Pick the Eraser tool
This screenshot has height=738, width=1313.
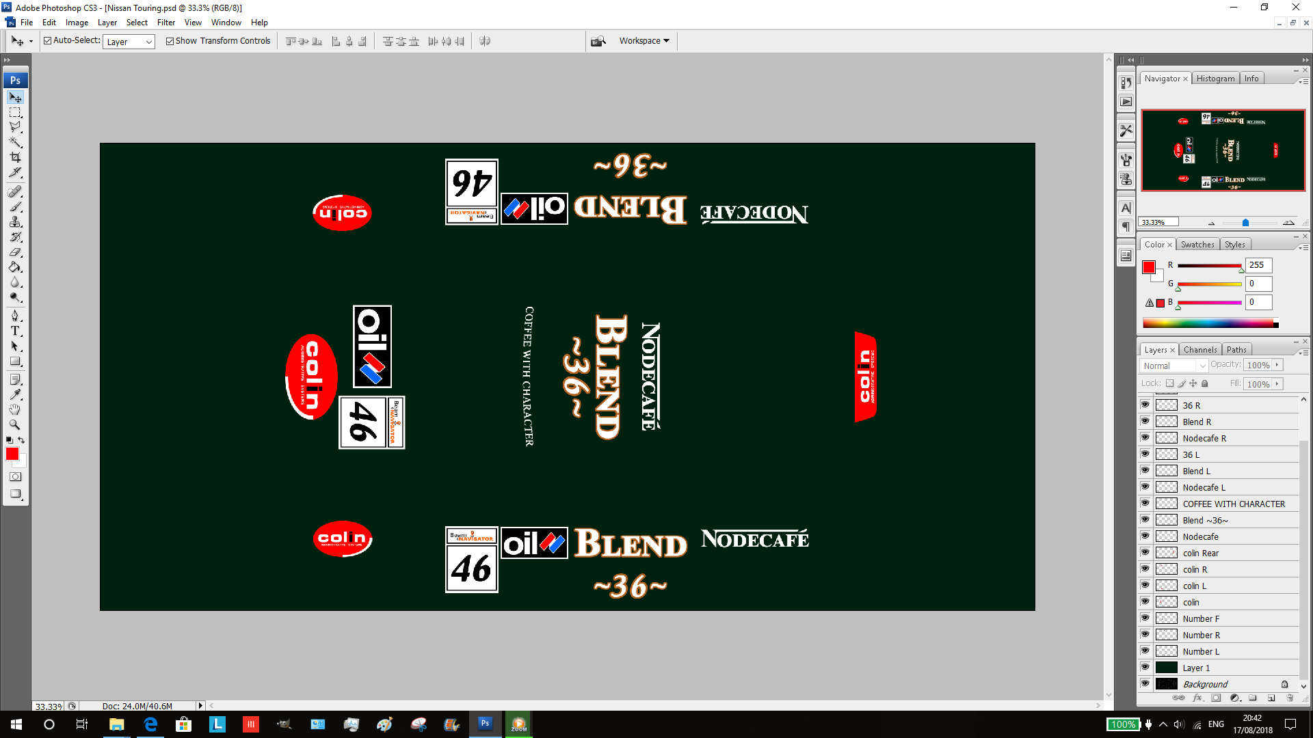tap(15, 252)
